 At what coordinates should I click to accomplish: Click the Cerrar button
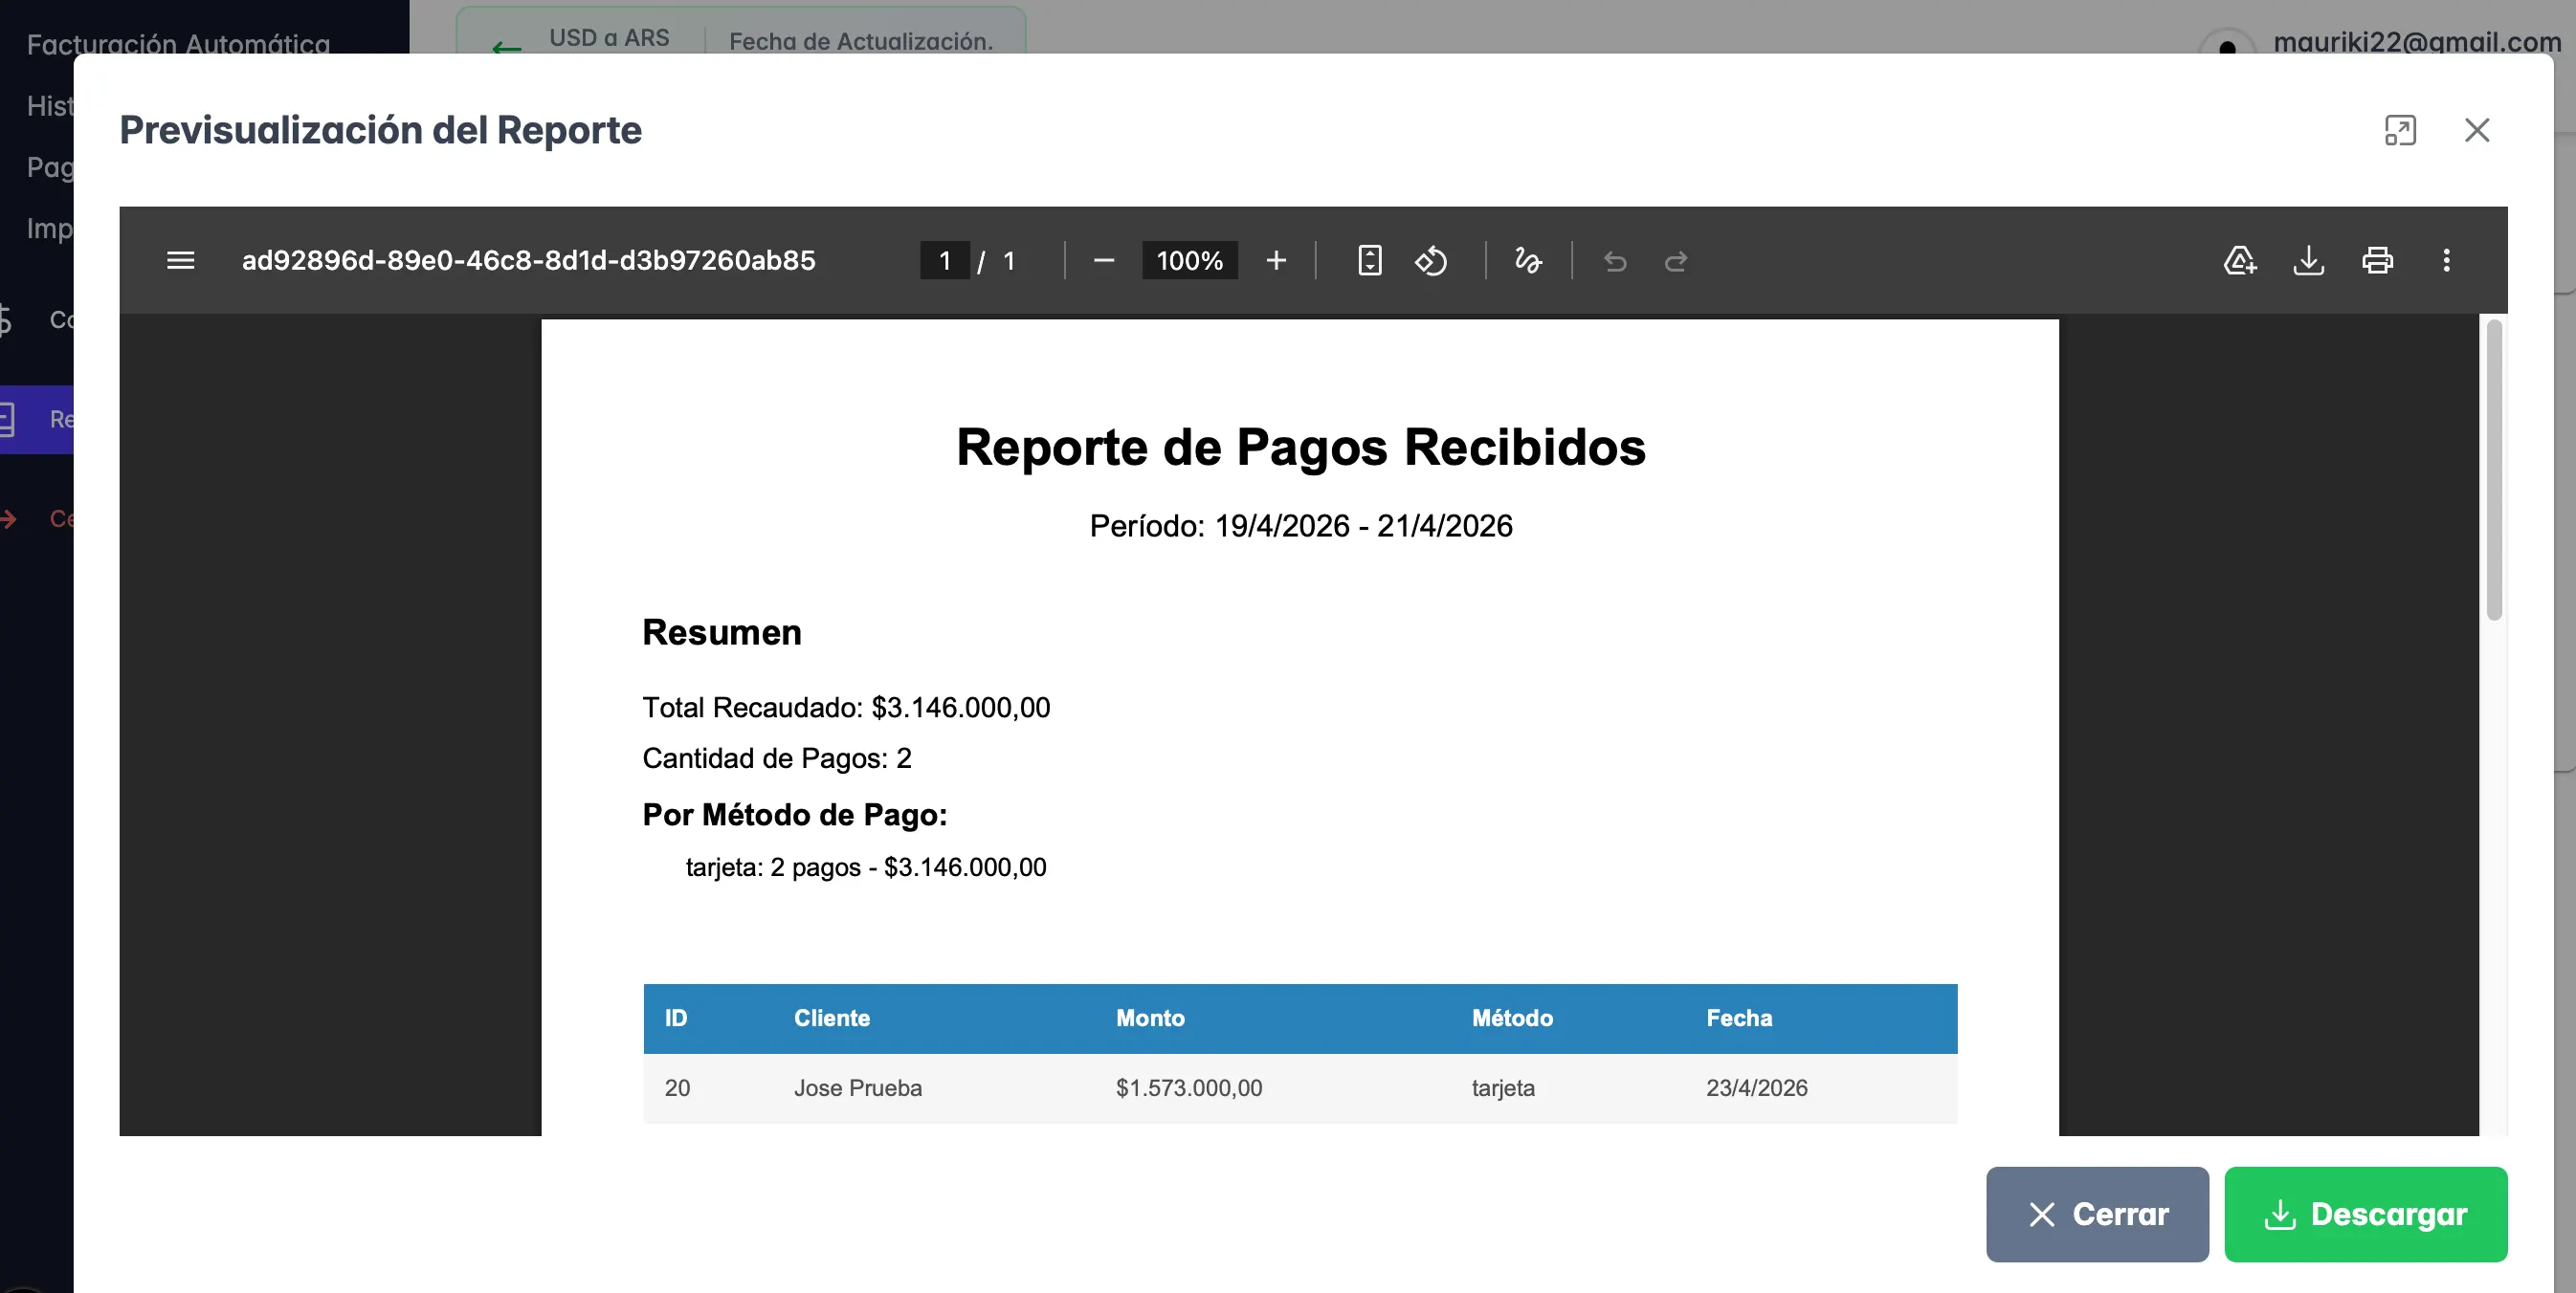(2097, 1214)
